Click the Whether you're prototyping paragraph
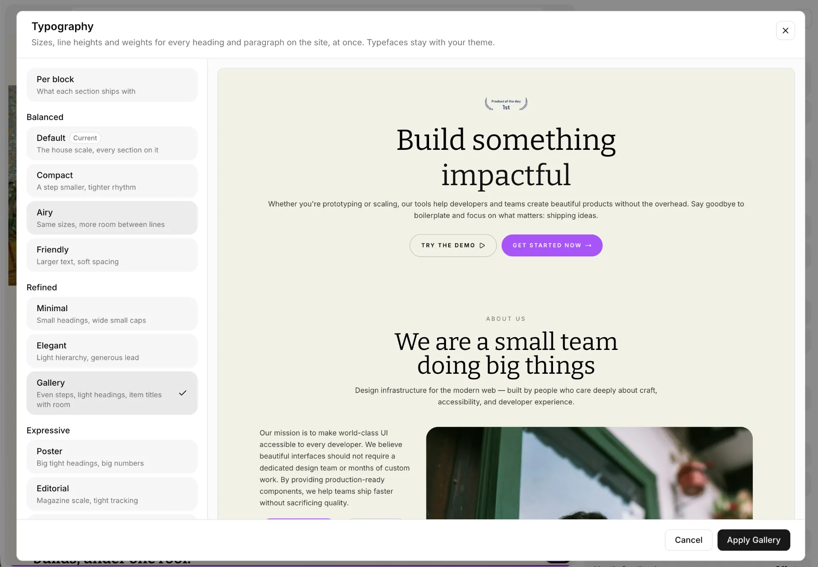 click(x=506, y=209)
